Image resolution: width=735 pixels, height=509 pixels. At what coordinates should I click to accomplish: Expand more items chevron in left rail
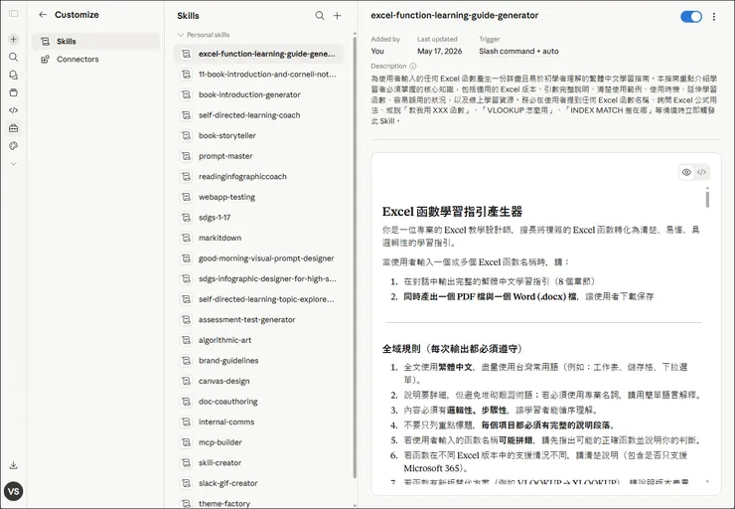pyautogui.click(x=14, y=164)
